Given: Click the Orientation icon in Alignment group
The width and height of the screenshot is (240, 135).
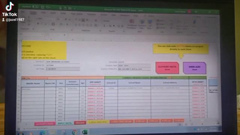Looking at the screenshot, I should point(87,20).
